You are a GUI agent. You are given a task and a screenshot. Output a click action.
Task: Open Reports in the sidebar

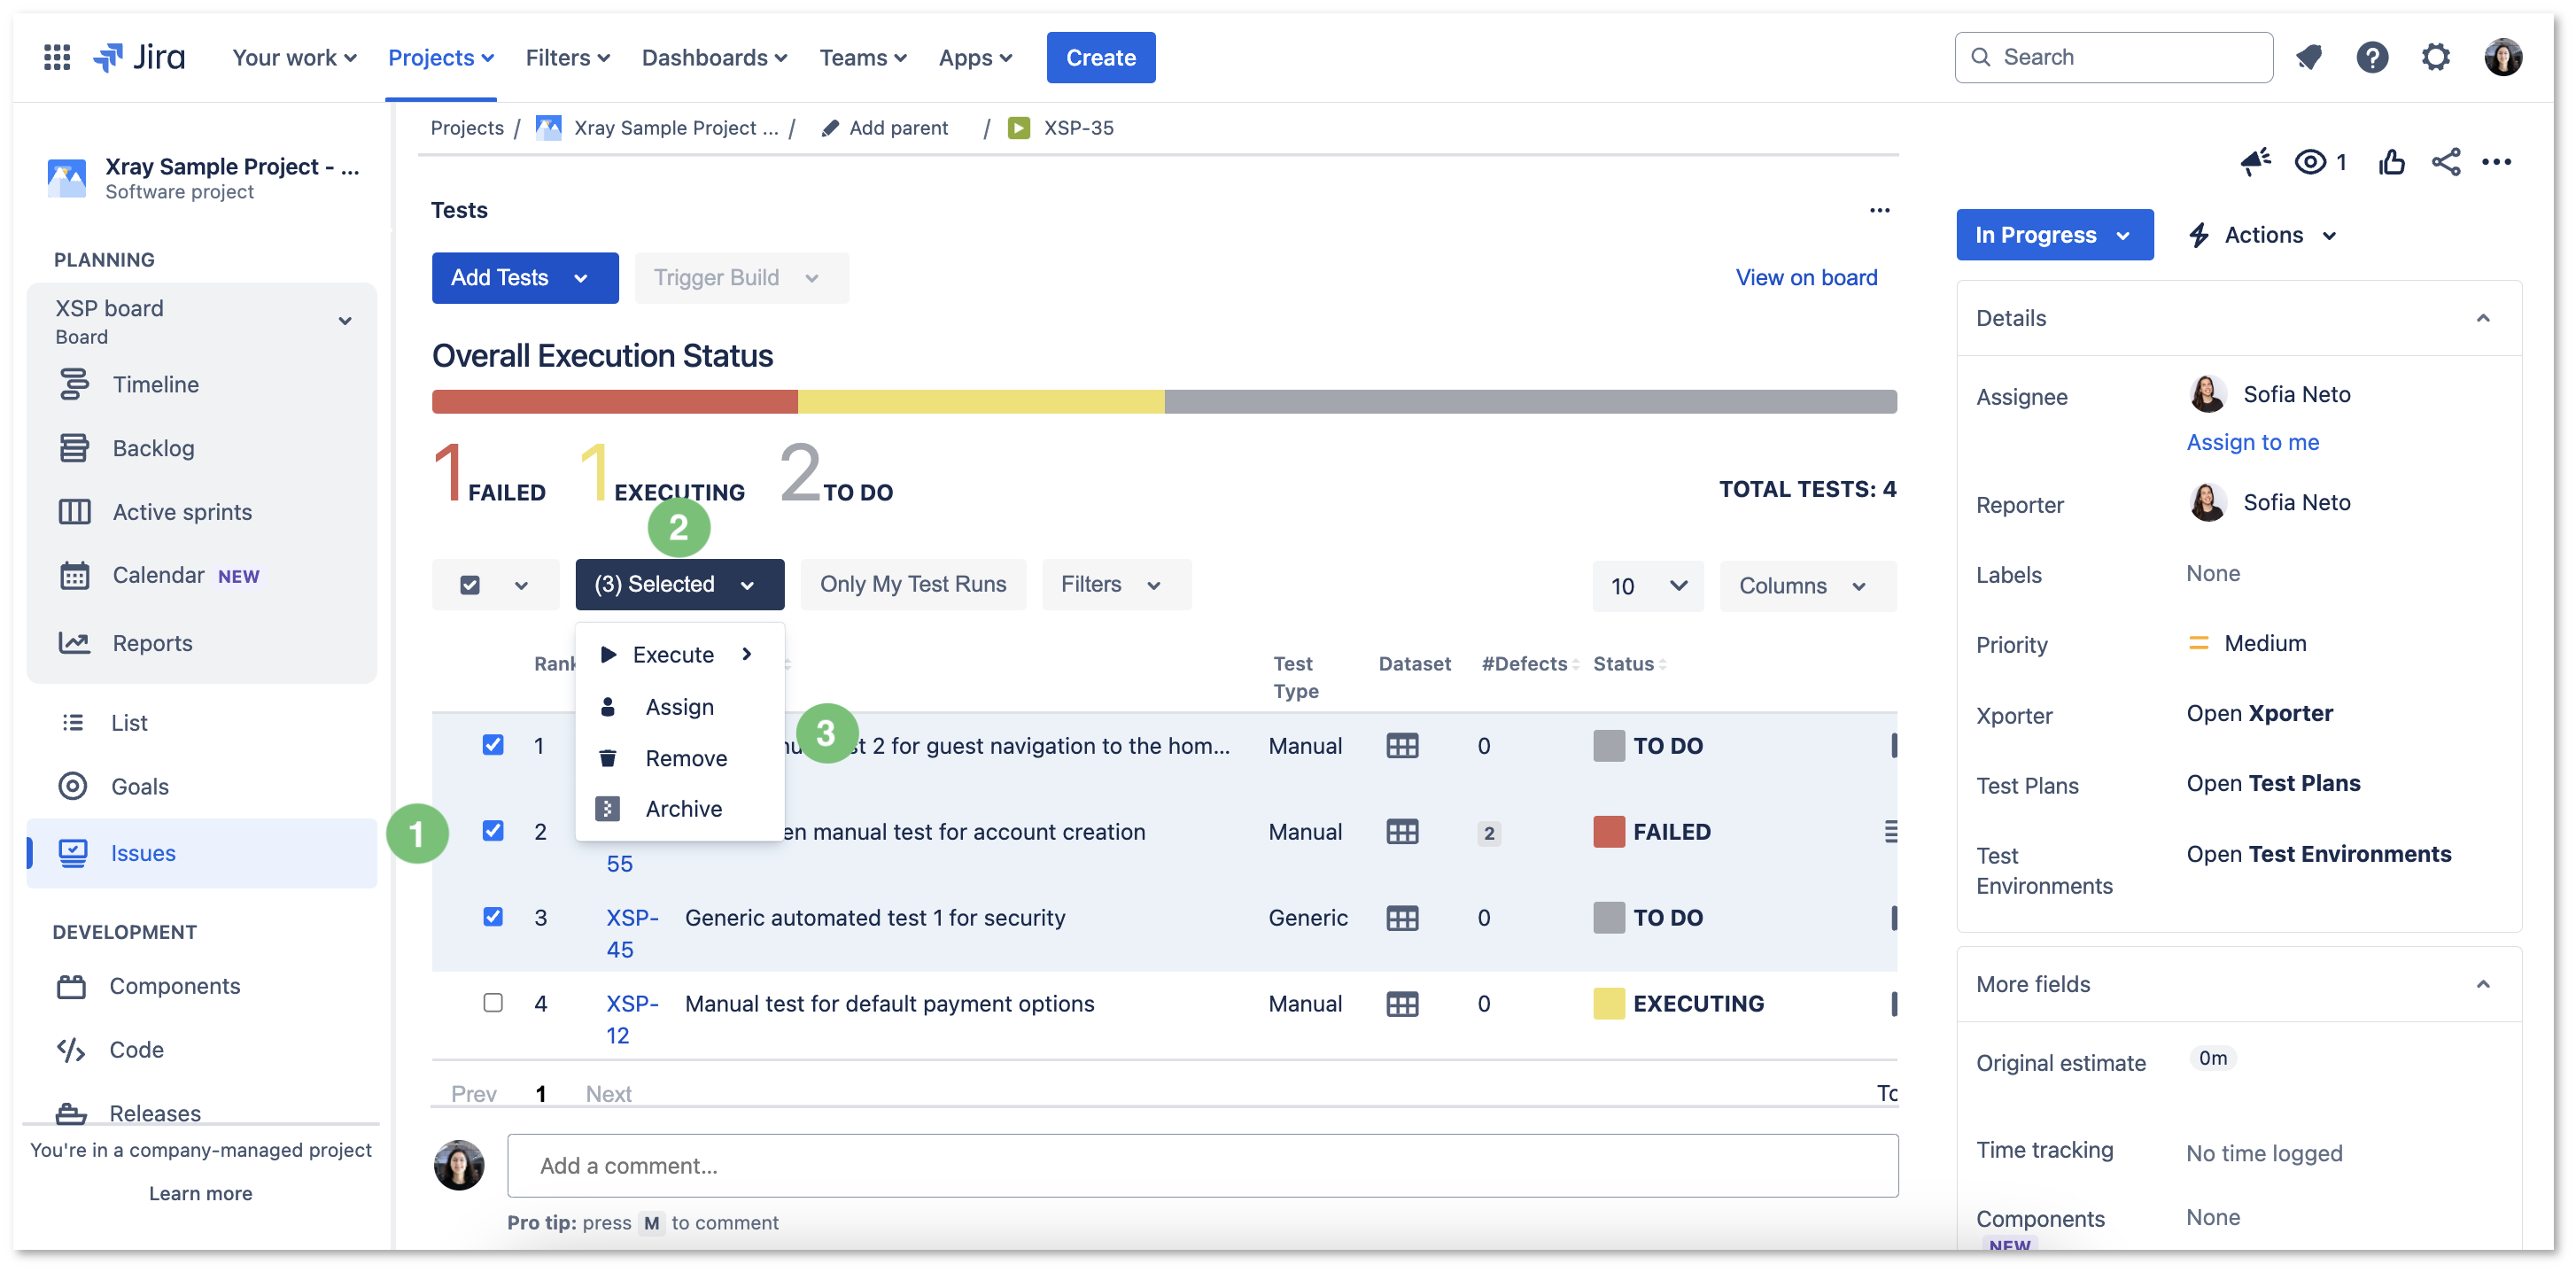click(x=152, y=643)
